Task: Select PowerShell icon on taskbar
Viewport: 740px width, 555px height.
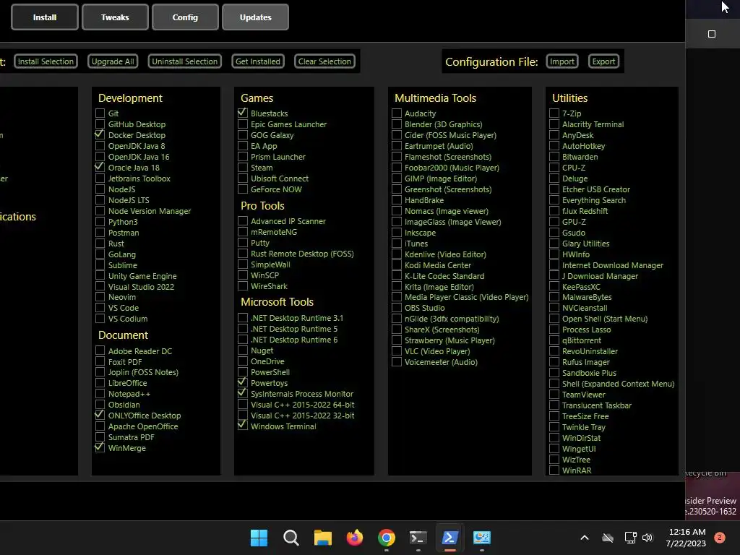Action: coord(449,538)
